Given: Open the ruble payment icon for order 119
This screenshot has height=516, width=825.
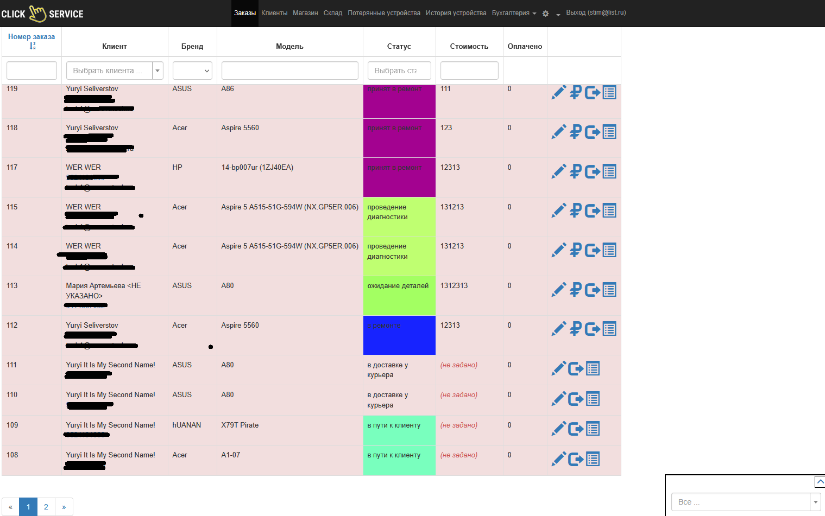Looking at the screenshot, I should click(576, 93).
